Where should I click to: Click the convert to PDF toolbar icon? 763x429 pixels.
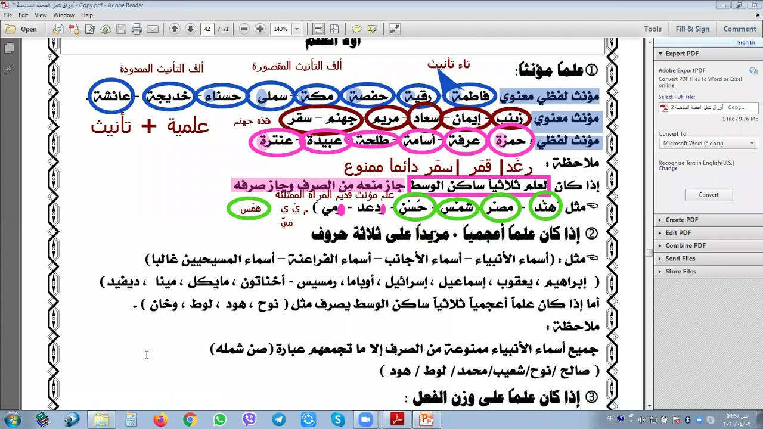point(58,29)
